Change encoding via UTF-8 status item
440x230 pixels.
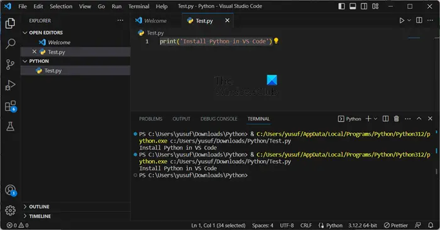tap(287, 225)
